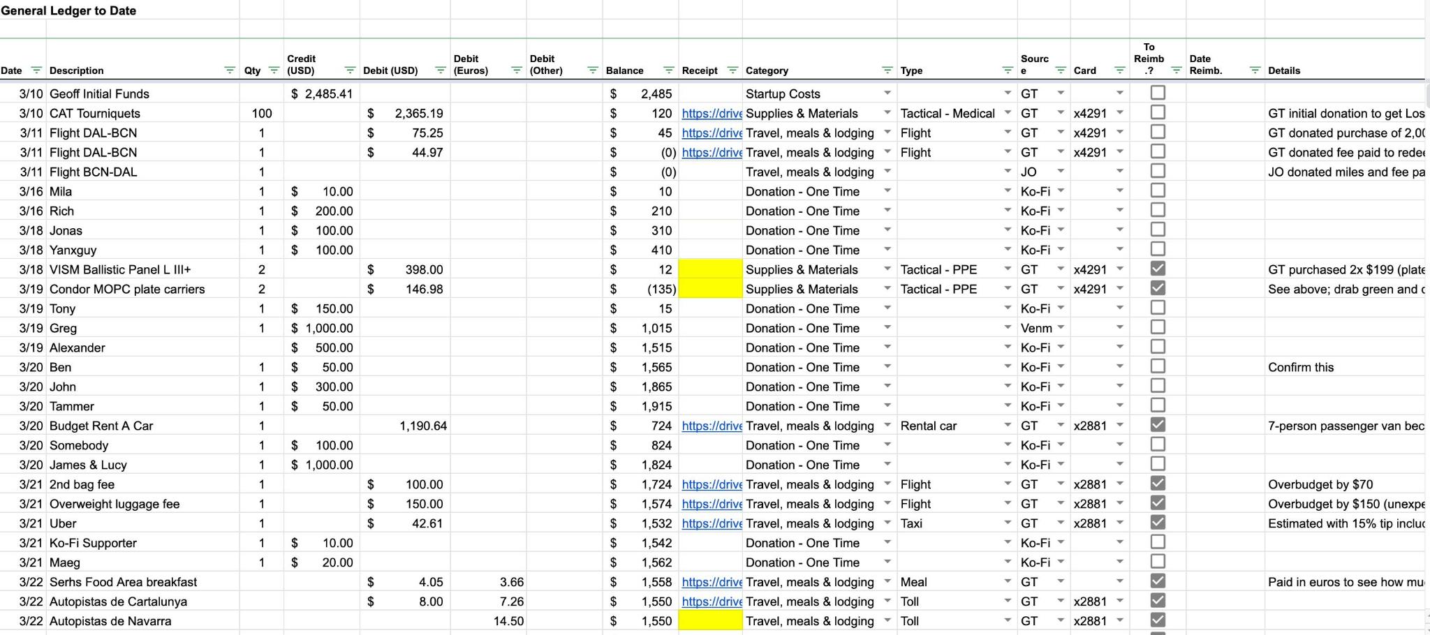The image size is (1430, 635).
Task: Open Source dropdown in Greg donation row
Action: click(1061, 328)
